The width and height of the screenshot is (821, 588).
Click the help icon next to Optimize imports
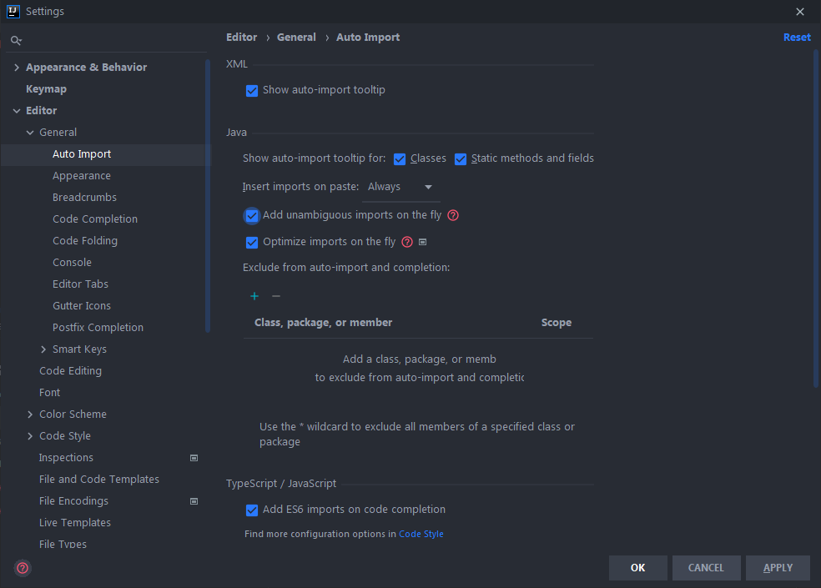coord(407,242)
